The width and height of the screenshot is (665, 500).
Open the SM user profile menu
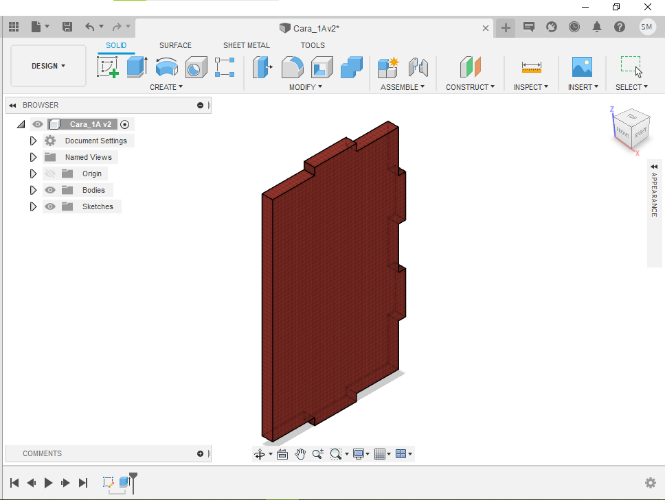(646, 27)
